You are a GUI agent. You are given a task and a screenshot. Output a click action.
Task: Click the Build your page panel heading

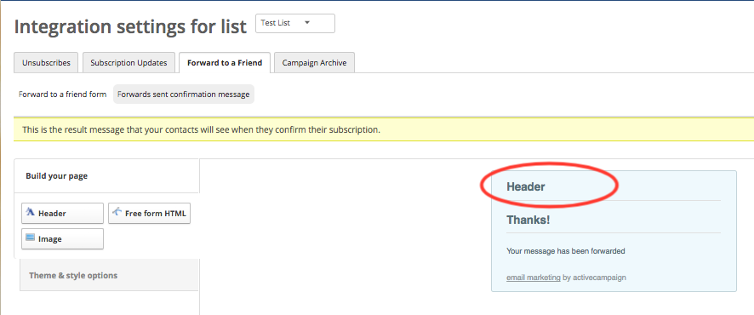point(57,176)
